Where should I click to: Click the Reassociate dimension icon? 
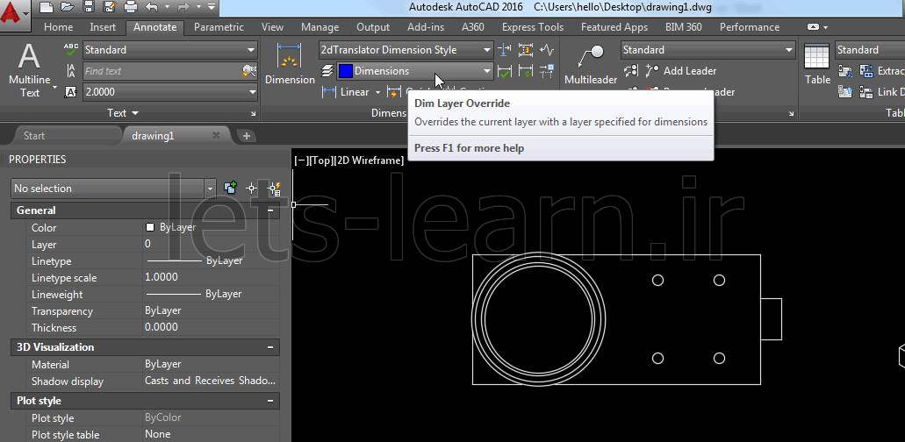525,71
